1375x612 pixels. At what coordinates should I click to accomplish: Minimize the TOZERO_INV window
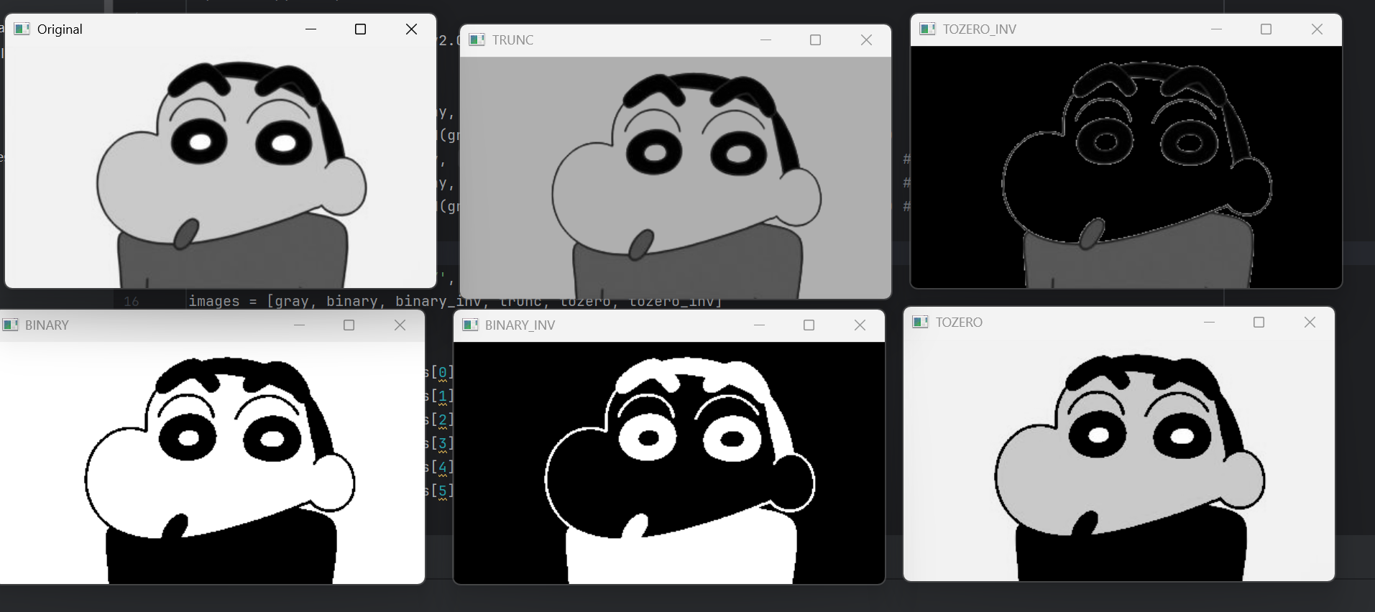(1216, 29)
